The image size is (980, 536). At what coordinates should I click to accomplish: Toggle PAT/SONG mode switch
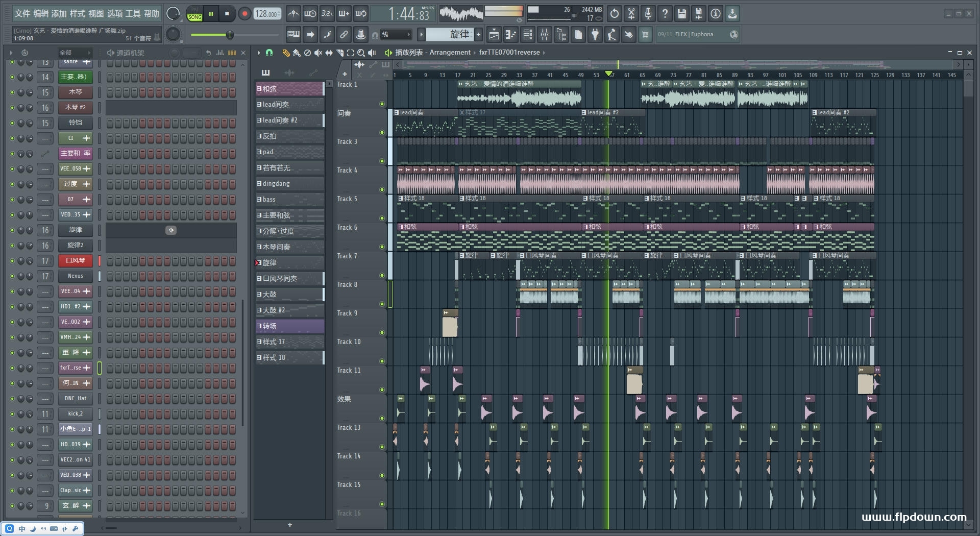coord(194,14)
